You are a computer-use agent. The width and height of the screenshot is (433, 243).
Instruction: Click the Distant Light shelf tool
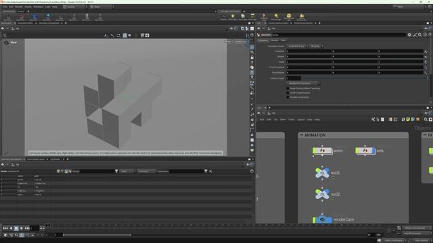(276, 17)
